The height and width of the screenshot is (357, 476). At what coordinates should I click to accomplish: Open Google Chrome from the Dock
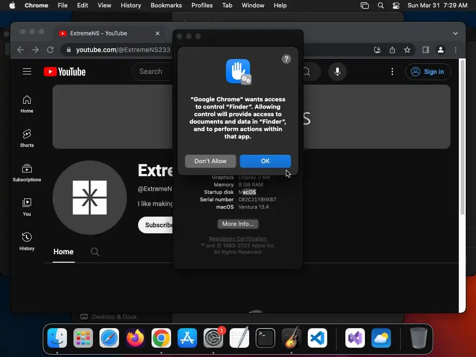point(161,338)
